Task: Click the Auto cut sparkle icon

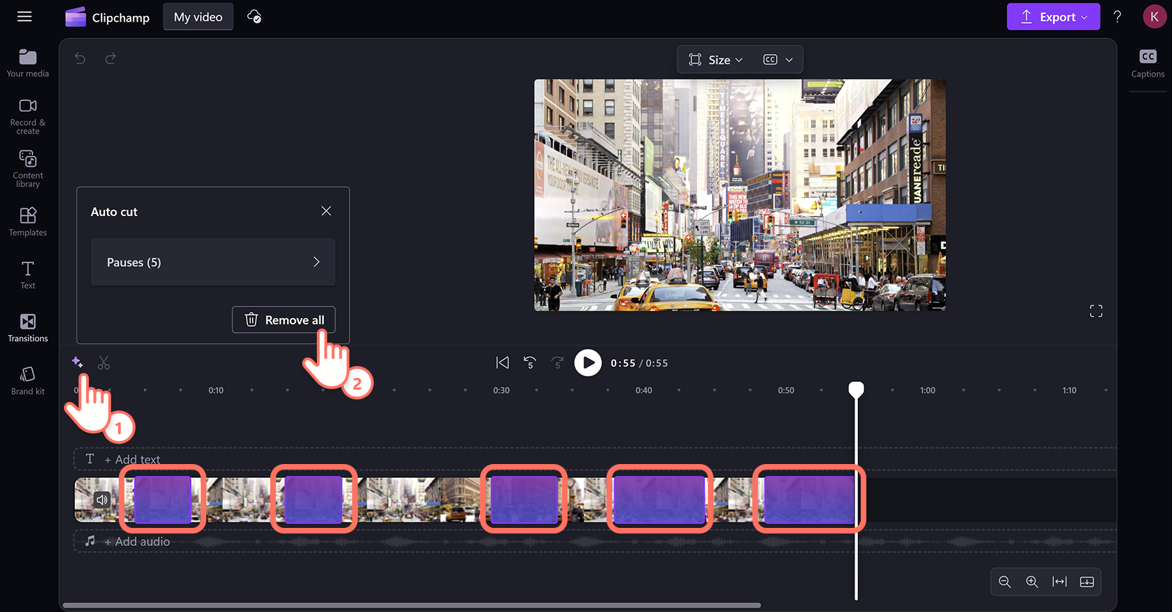Action: (x=77, y=362)
